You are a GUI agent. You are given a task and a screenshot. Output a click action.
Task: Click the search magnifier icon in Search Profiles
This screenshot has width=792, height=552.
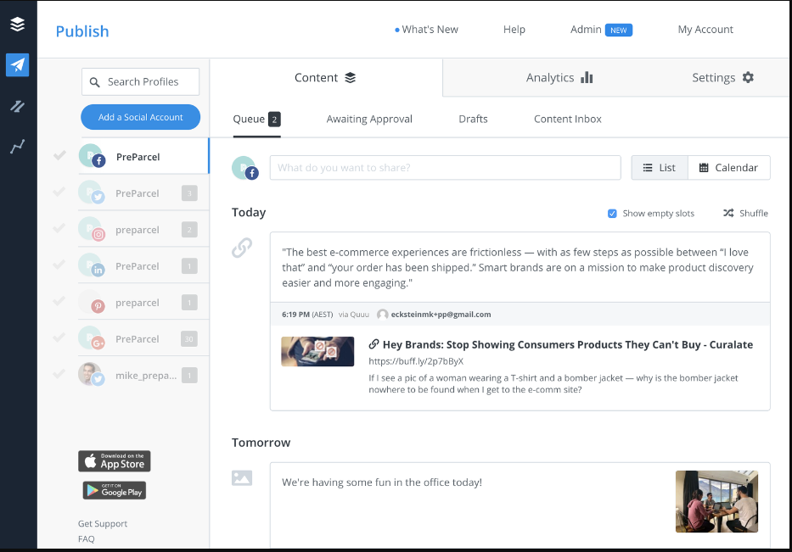tap(94, 81)
